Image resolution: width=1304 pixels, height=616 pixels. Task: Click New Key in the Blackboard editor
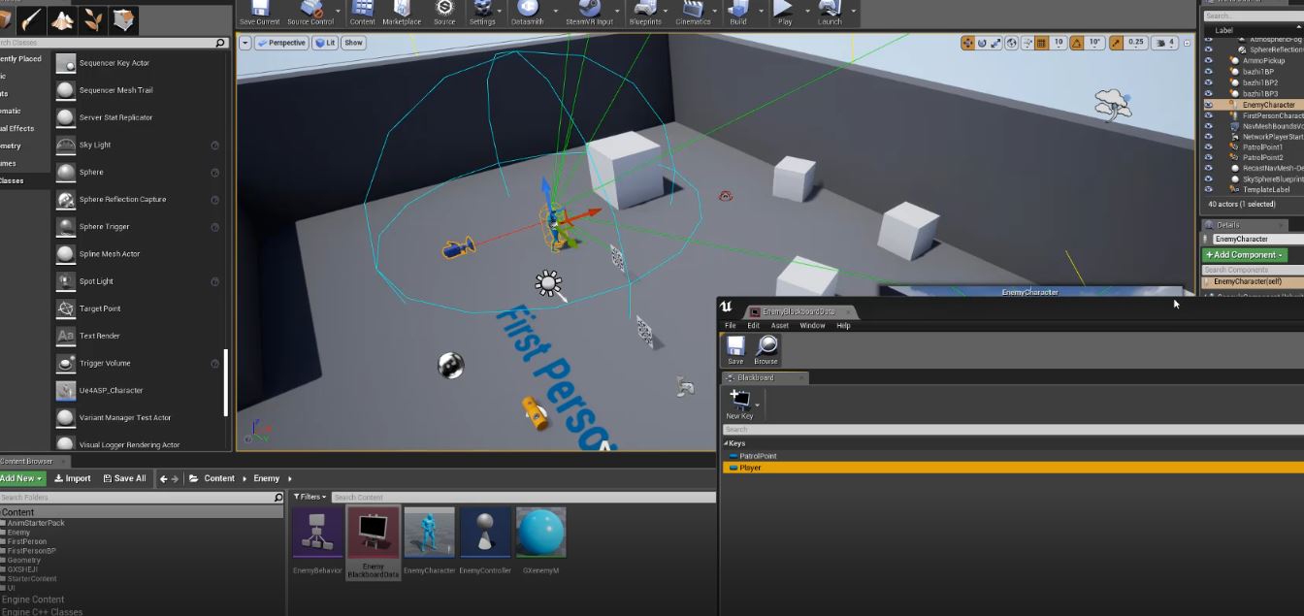pyautogui.click(x=739, y=404)
